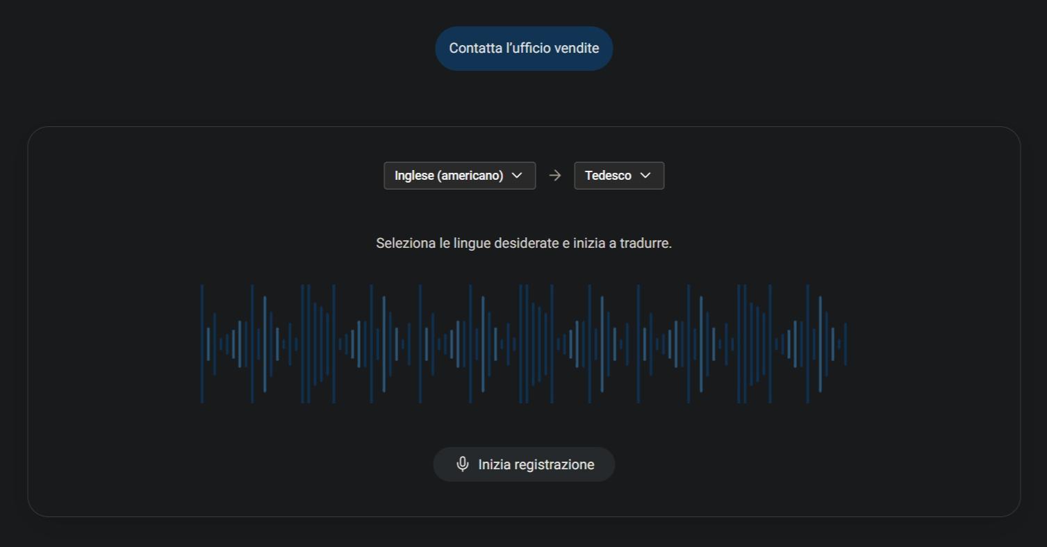Click the center of the audio waveform
The width and height of the screenshot is (1047, 547).
pyautogui.click(x=524, y=344)
